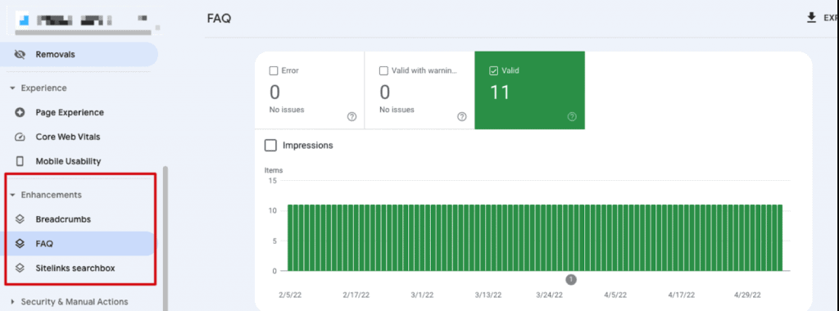Screen dimensions: 839x311
Task: Enable the Error checkbox
Action: tap(274, 70)
